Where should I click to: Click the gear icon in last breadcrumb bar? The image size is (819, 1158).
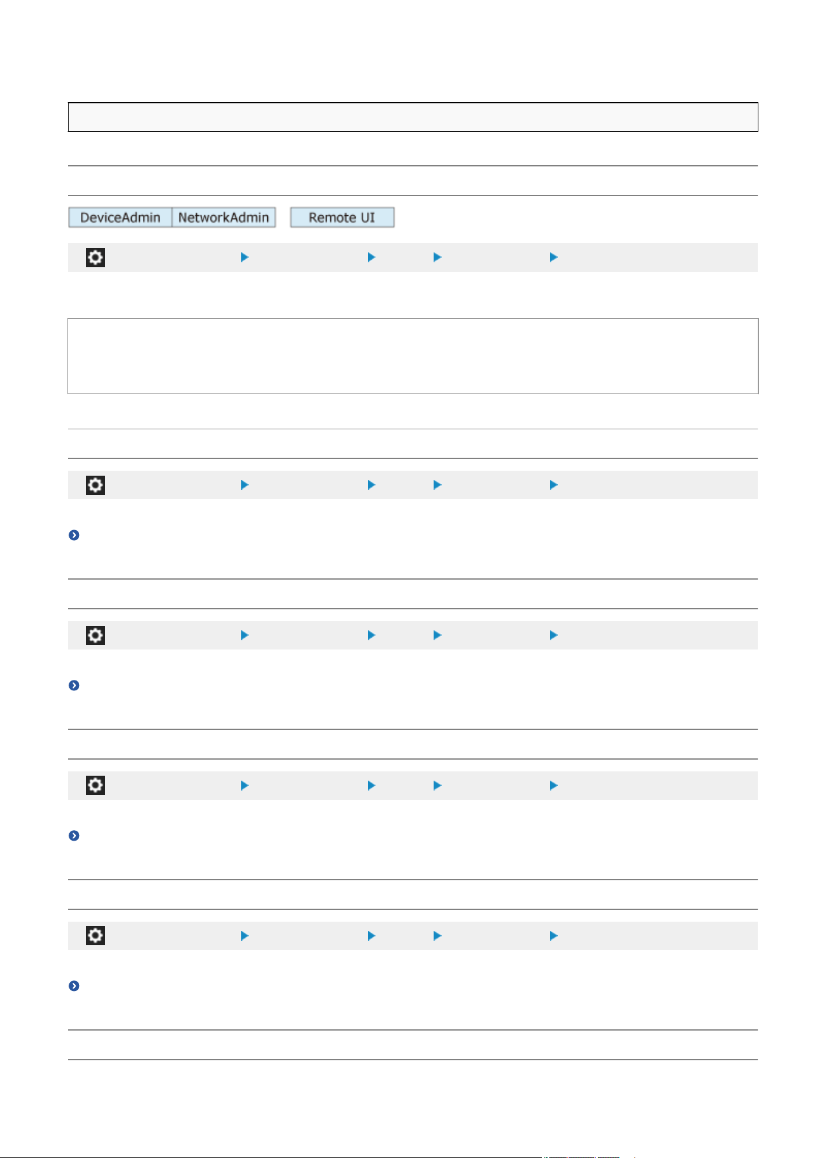click(95, 936)
